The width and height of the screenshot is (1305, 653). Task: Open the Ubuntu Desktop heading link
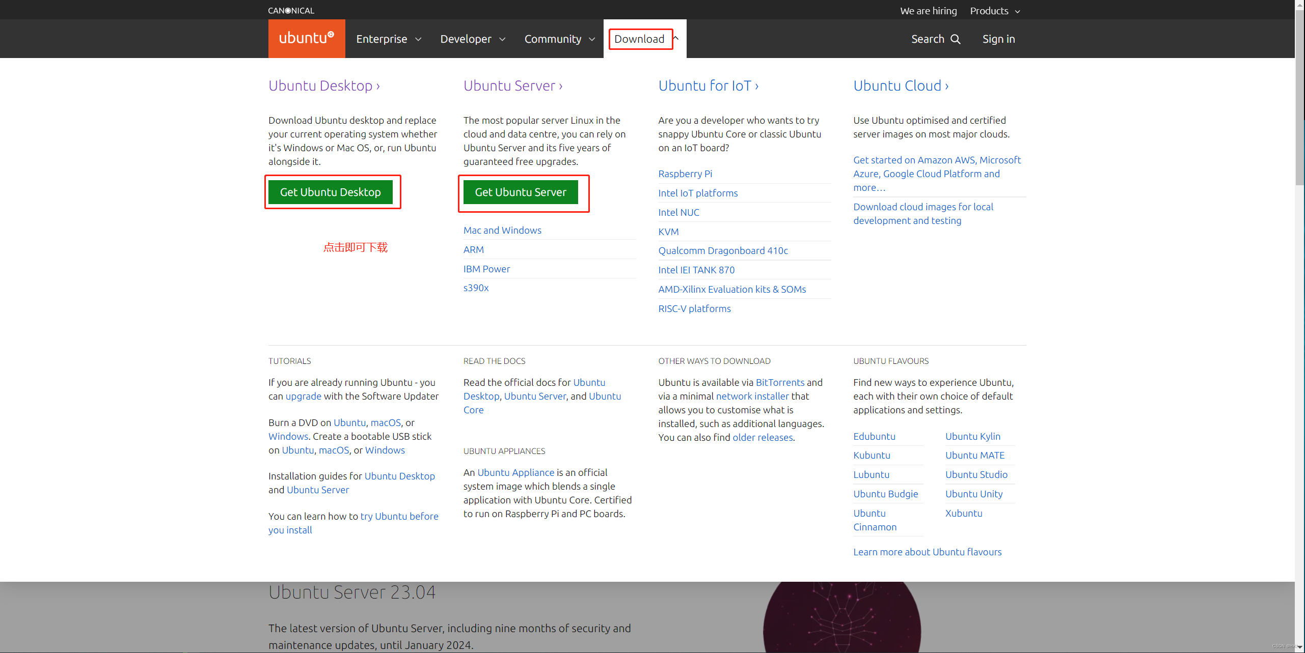(324, 86)
